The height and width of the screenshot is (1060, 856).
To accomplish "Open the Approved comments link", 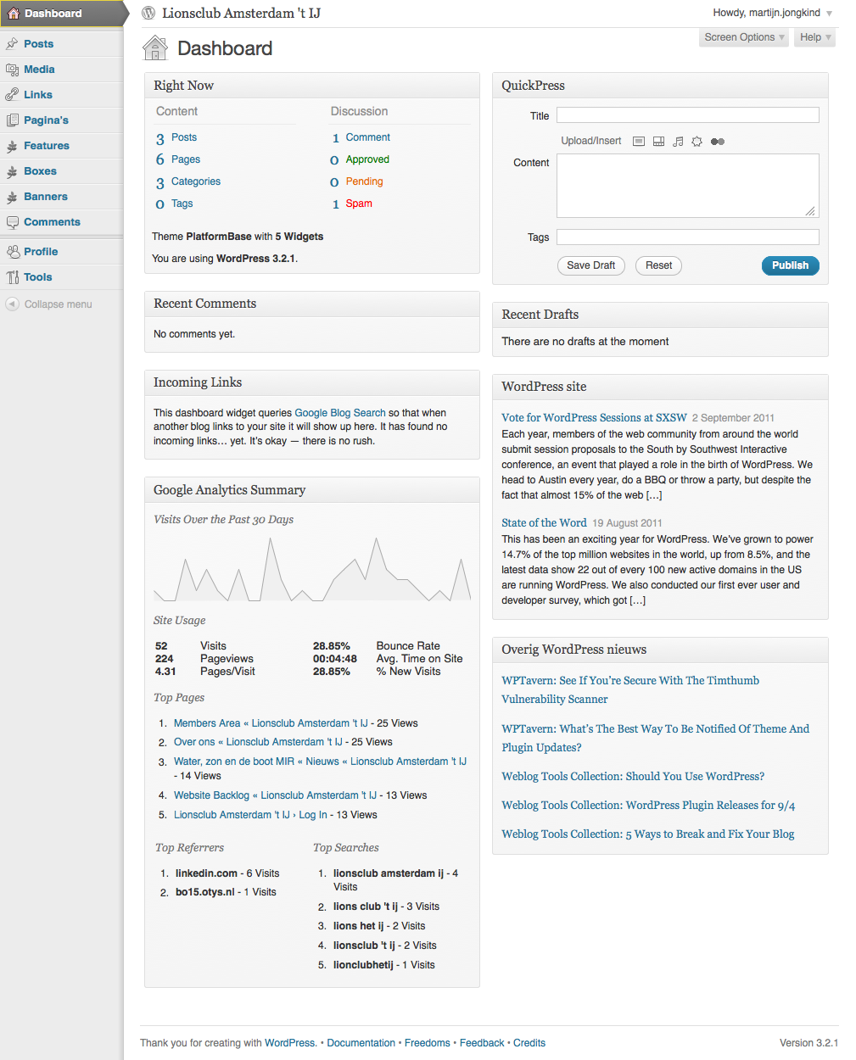I will pos(367,159).
